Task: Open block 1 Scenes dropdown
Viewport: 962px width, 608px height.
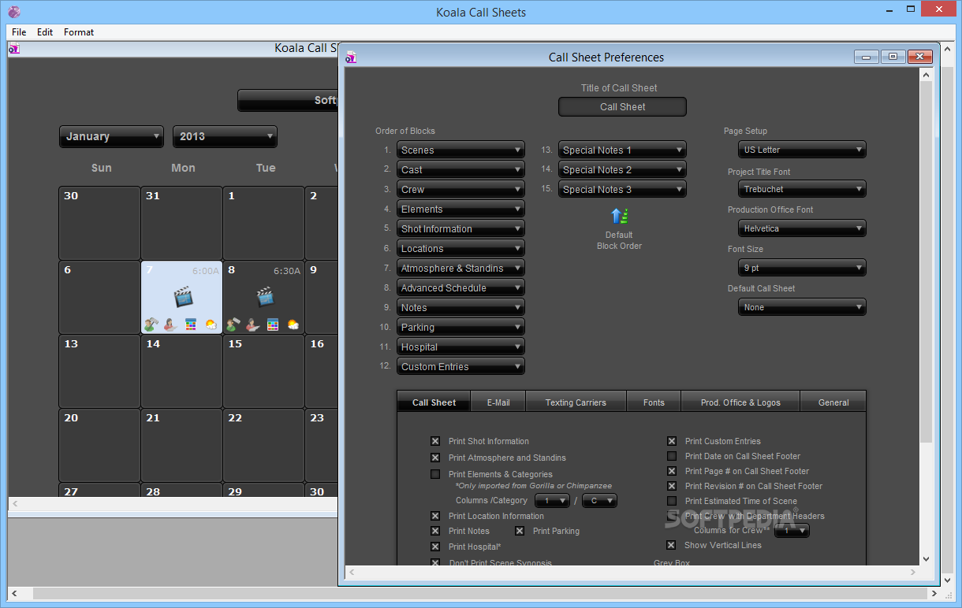Action: [460, 150]
